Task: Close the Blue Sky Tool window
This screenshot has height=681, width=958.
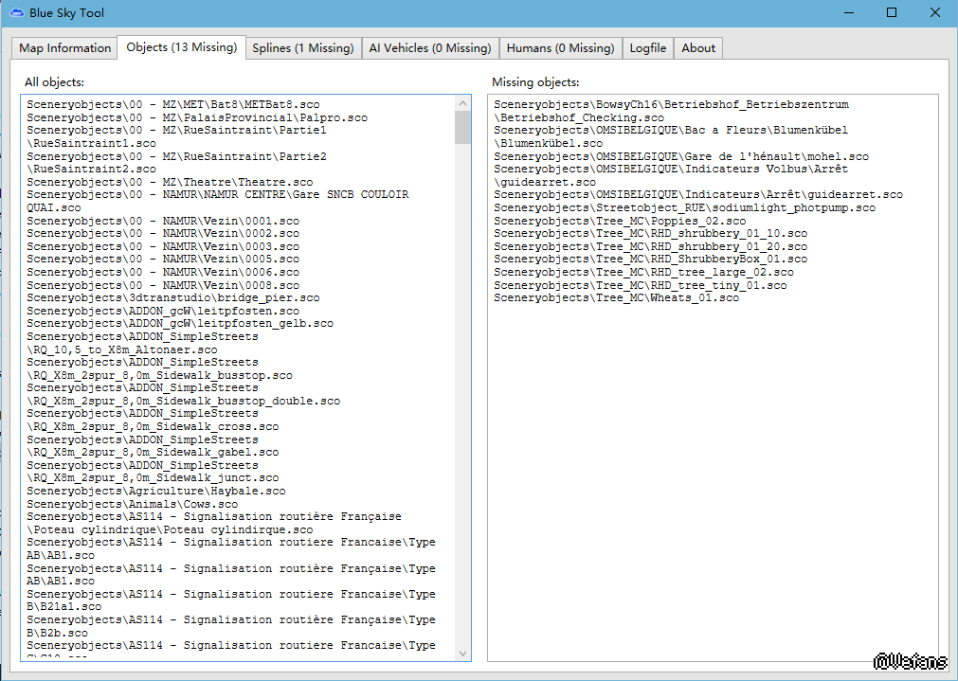Action: coord(935,13)
